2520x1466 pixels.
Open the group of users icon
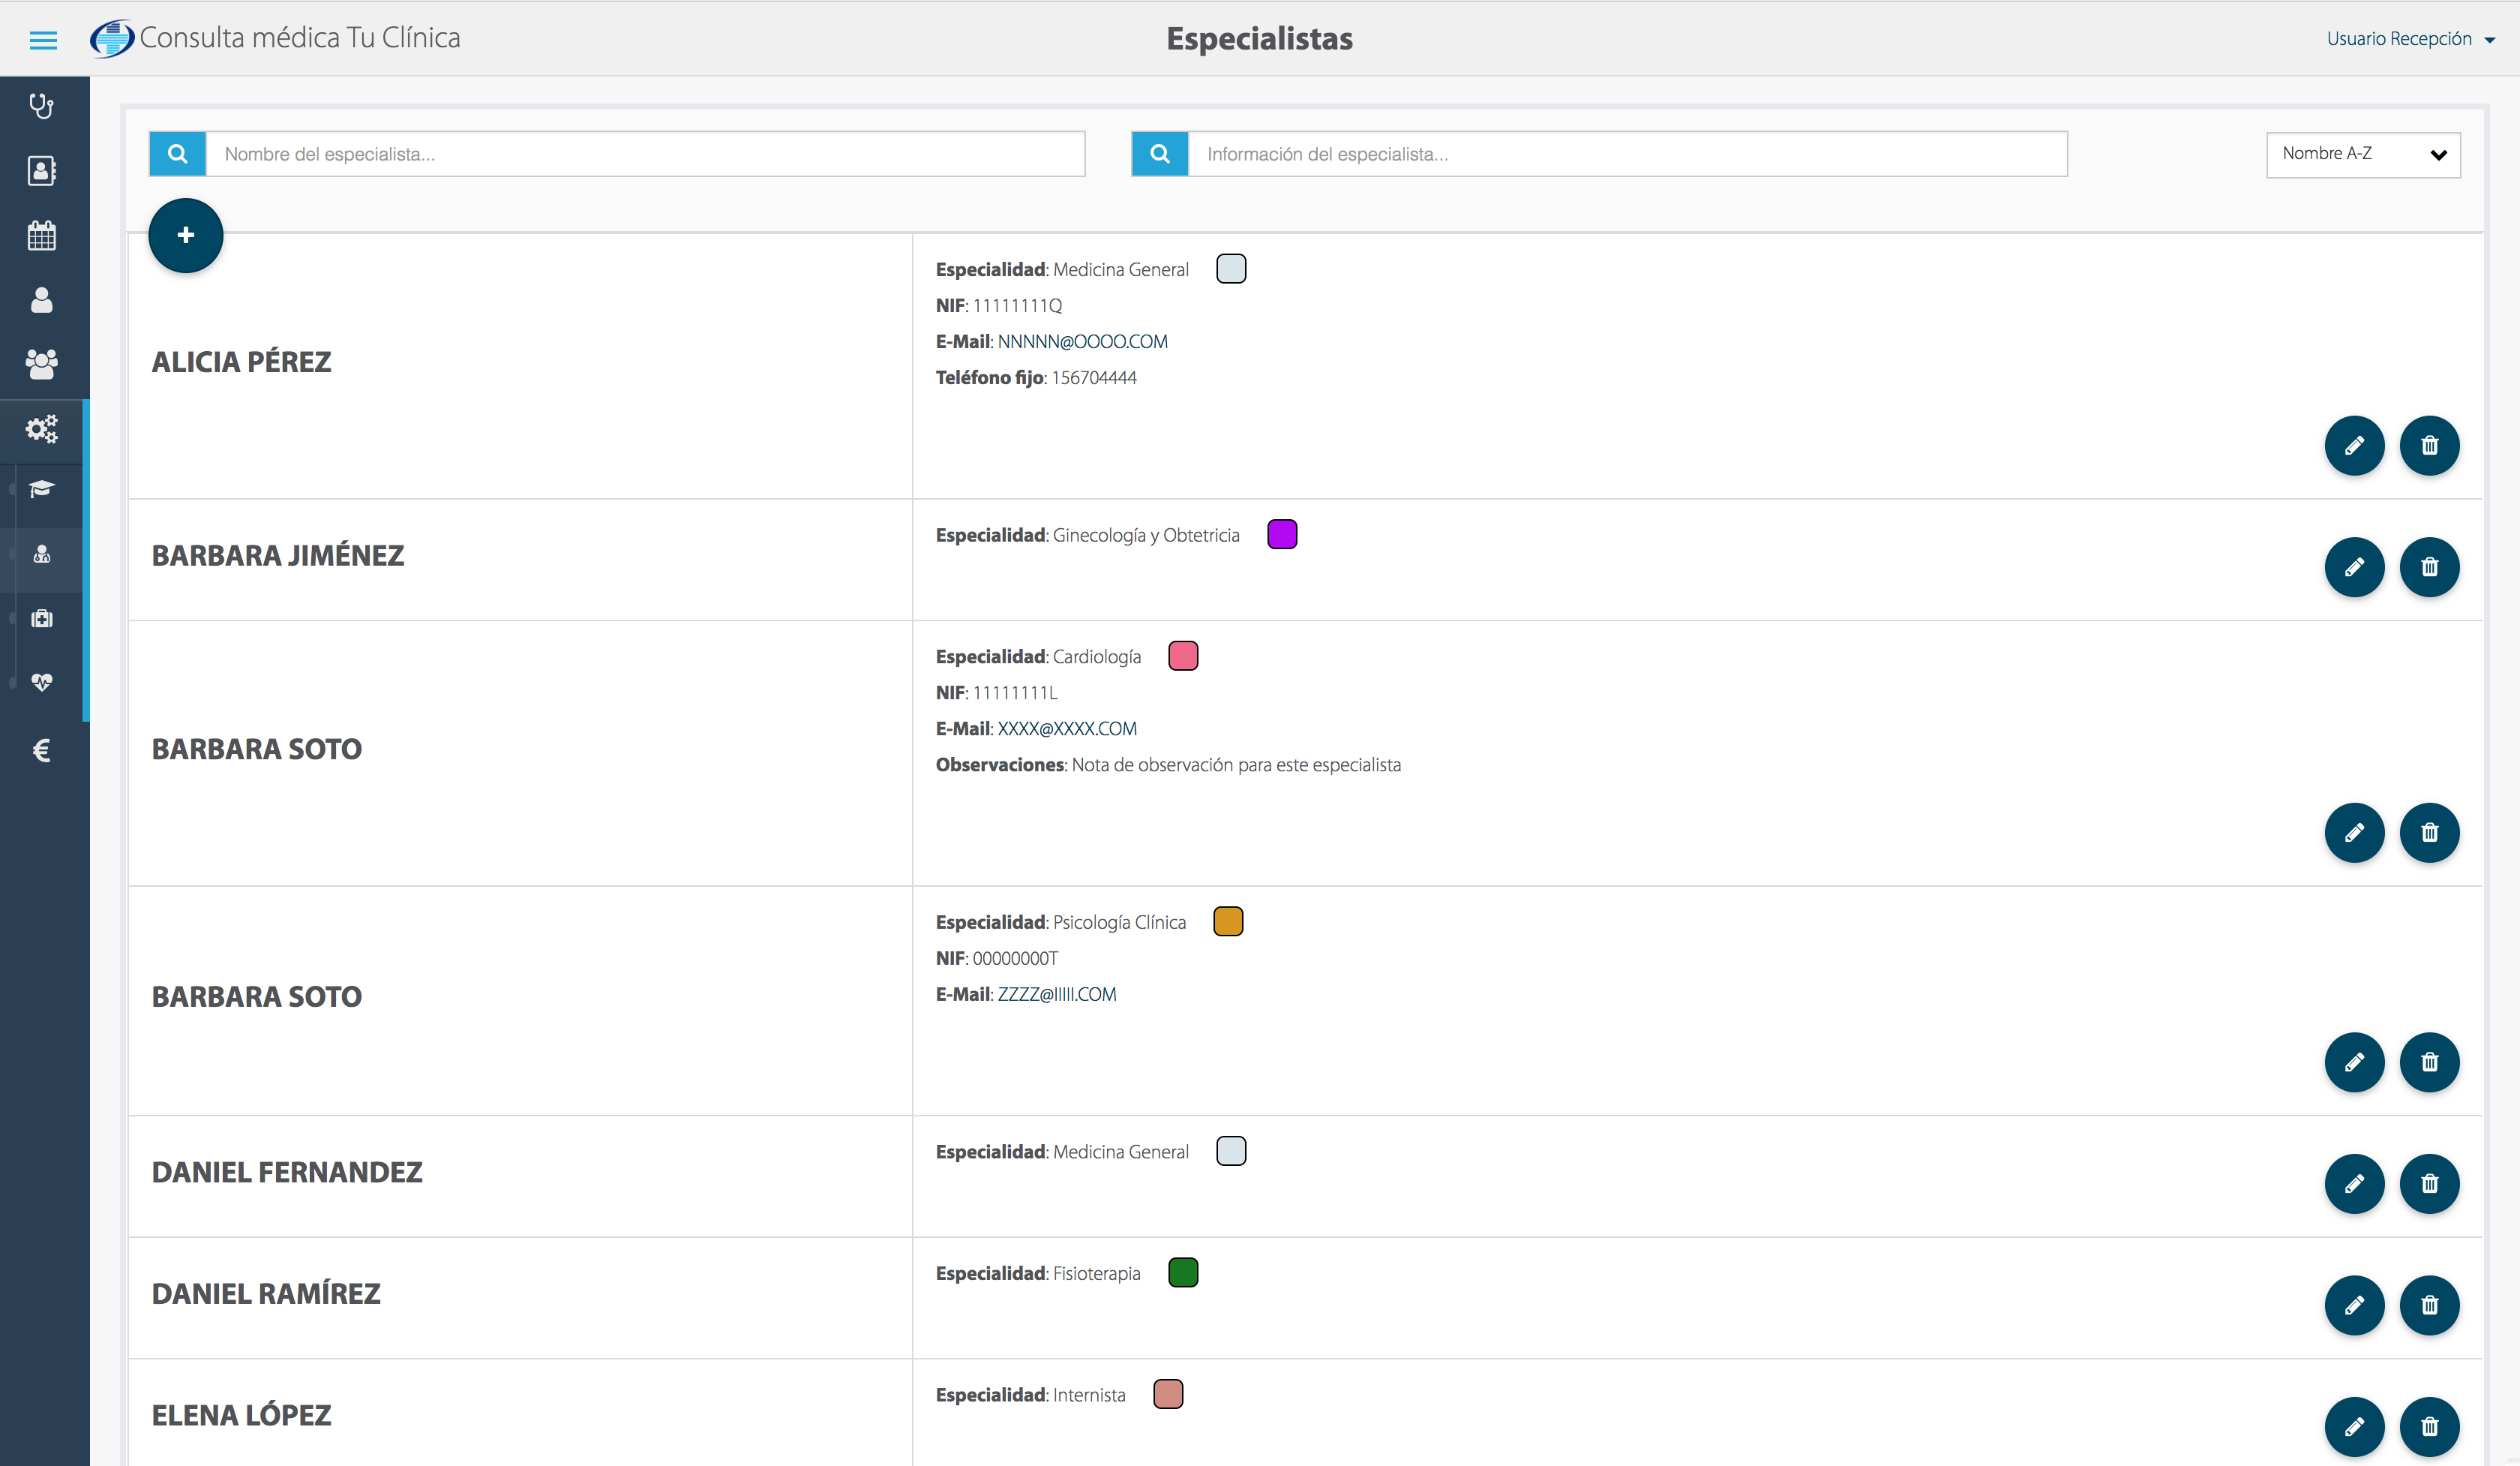click(41, 364)
